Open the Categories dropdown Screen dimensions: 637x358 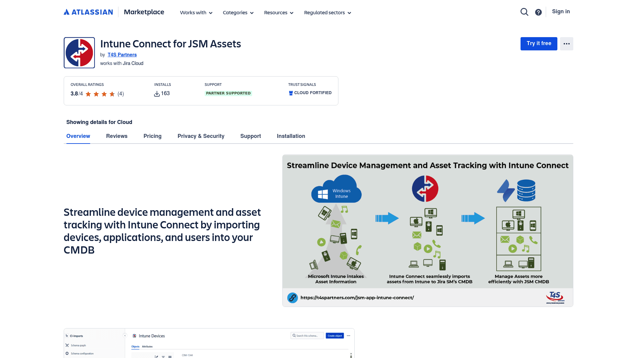(238, 13)
